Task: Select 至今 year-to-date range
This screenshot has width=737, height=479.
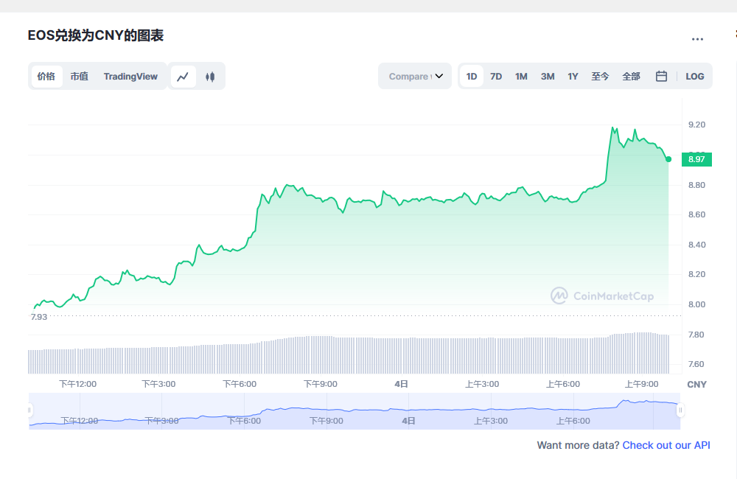Action: pos(600,76)
